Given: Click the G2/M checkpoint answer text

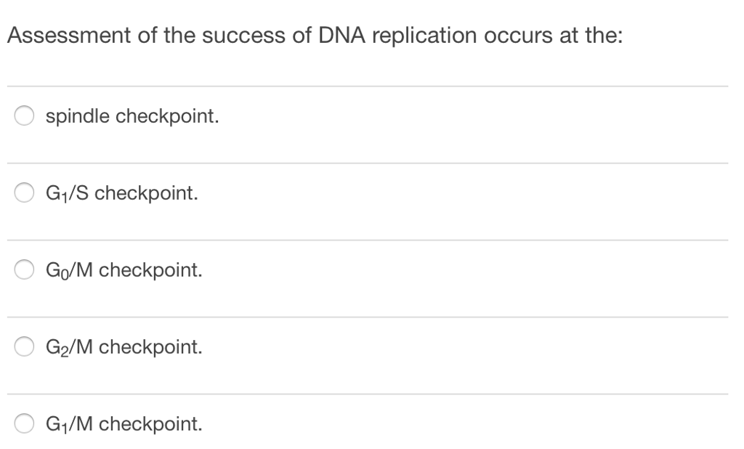Looking at the screenshot, I should click(x=125, y=346).
